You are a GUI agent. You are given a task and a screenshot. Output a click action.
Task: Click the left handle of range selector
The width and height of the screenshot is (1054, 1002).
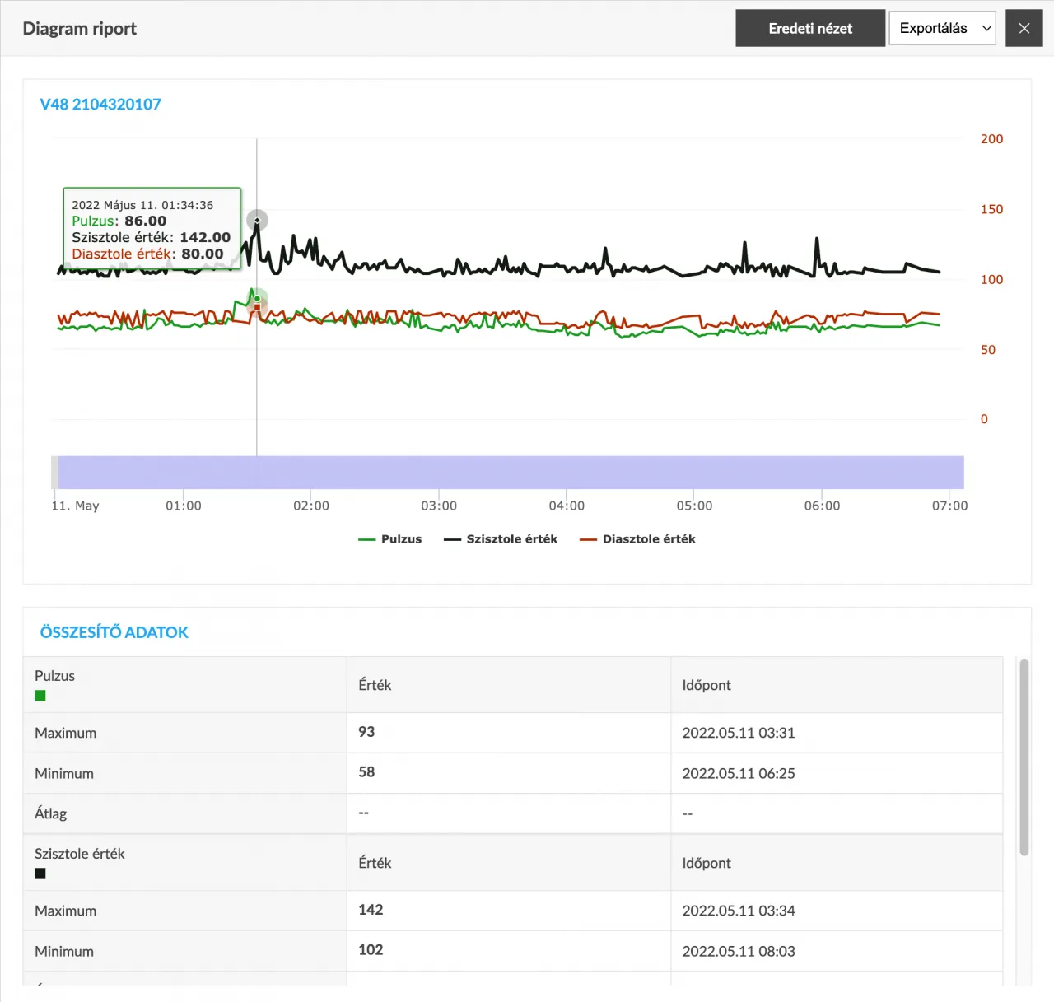pos(54,473)
